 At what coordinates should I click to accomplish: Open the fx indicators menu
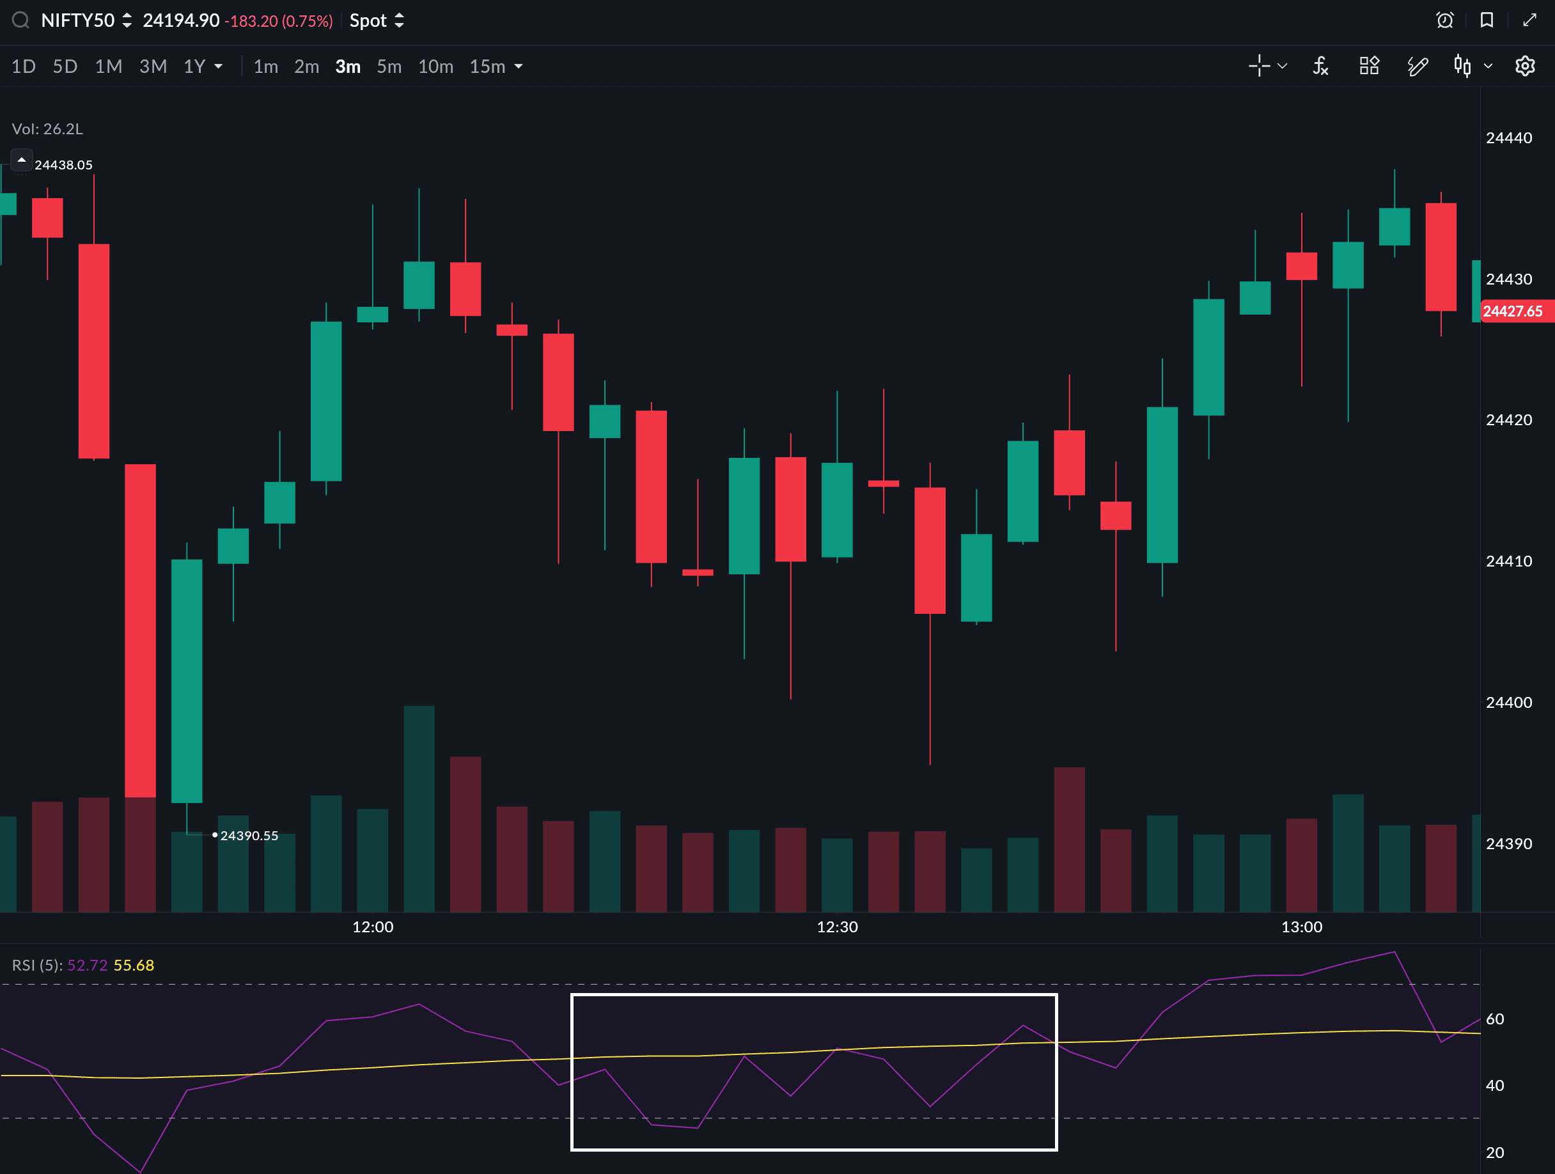(x=1320, y=66)
